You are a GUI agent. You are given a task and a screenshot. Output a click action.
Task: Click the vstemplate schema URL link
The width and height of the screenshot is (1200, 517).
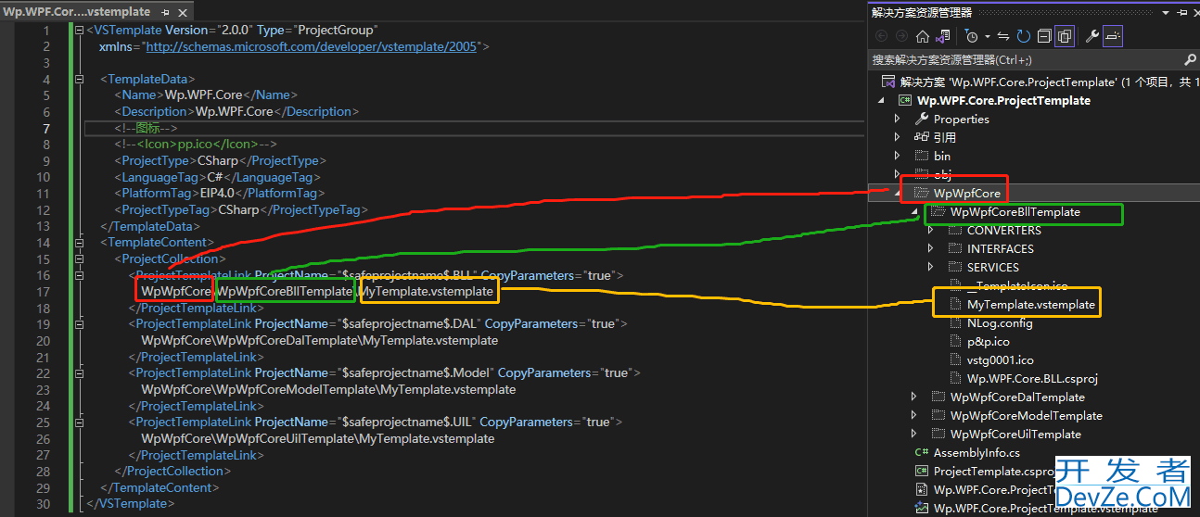click(313, 45)
